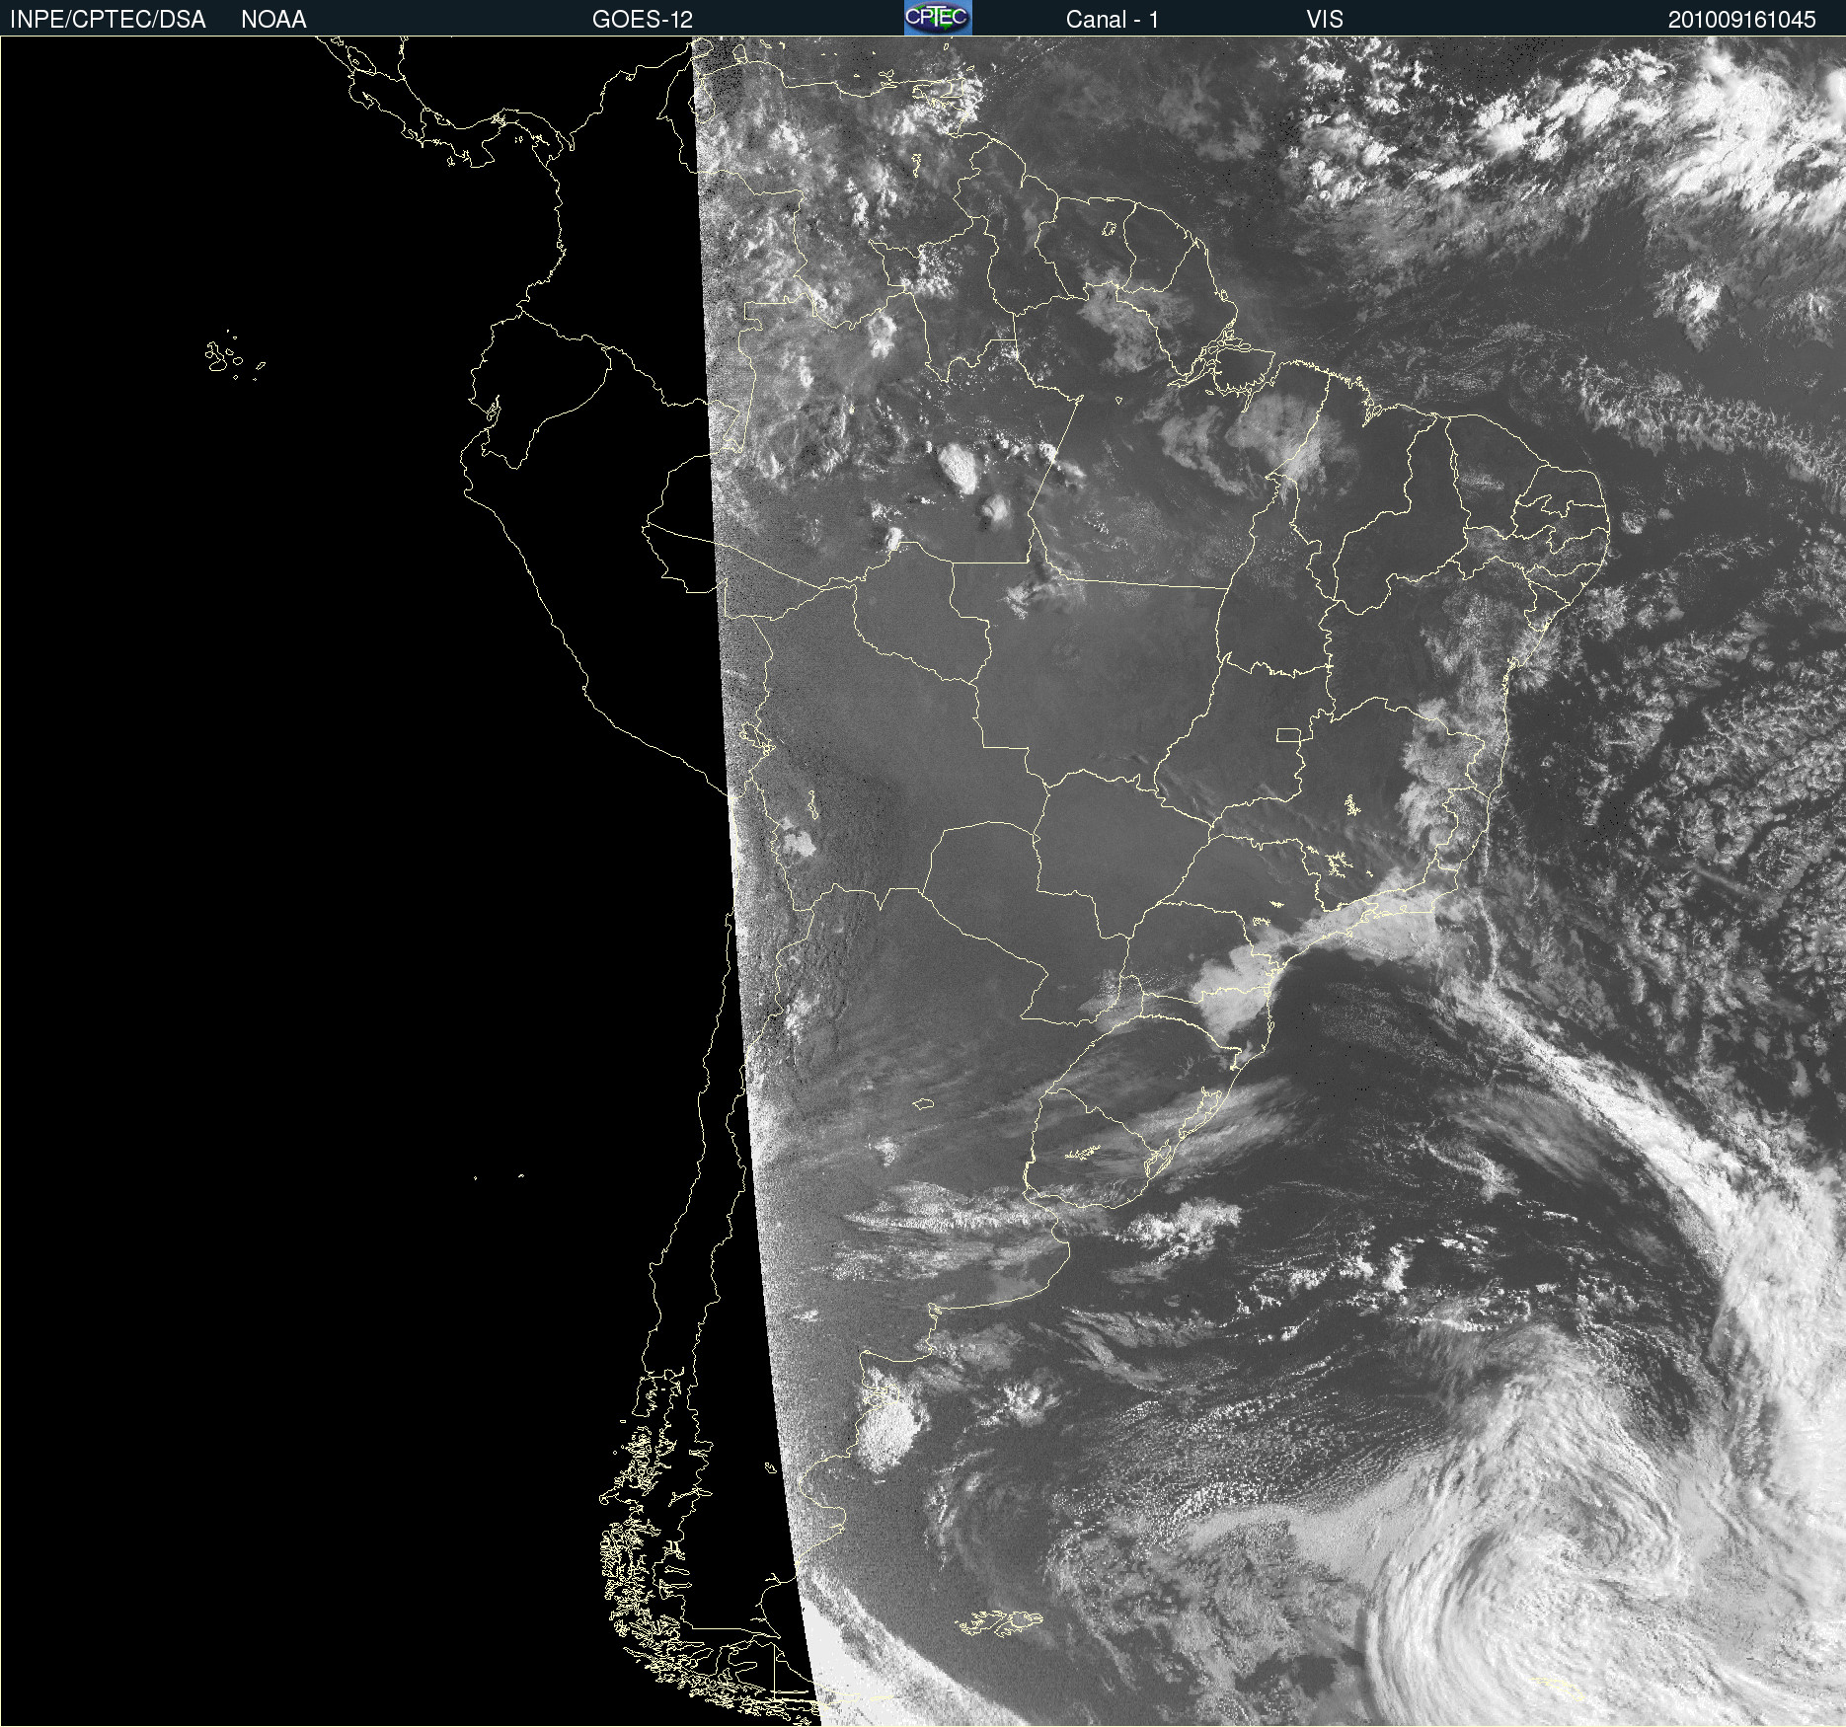The width and height of the screenshot is (1846, 1727).
Task: Click the NOAA label in header
Action: 273,20
